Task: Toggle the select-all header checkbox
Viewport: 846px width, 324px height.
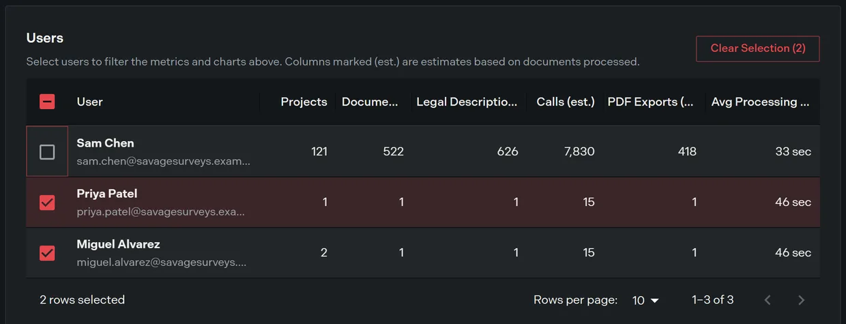Action: (47, 102)
